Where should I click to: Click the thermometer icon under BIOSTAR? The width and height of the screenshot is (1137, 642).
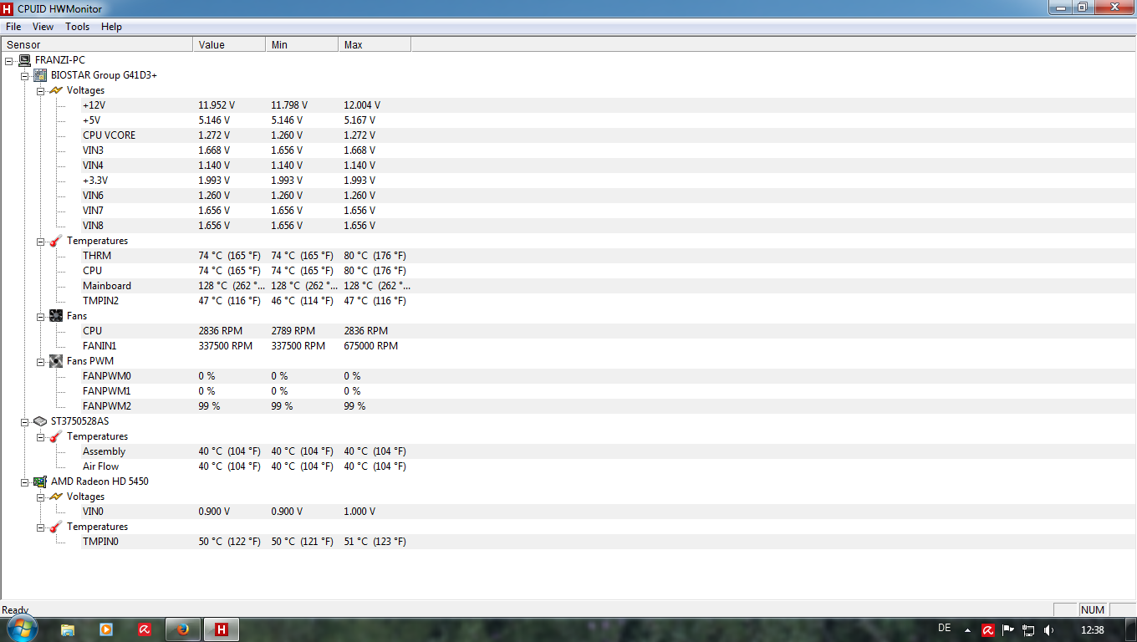pos(56,241)
